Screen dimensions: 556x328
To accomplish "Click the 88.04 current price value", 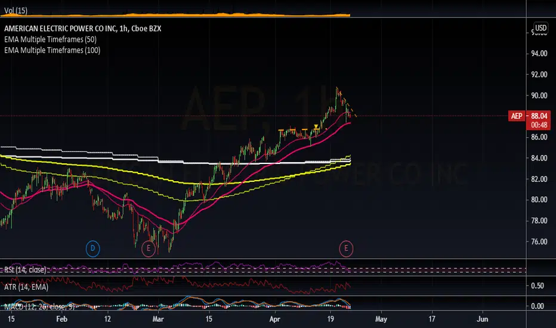I will 539,116.
